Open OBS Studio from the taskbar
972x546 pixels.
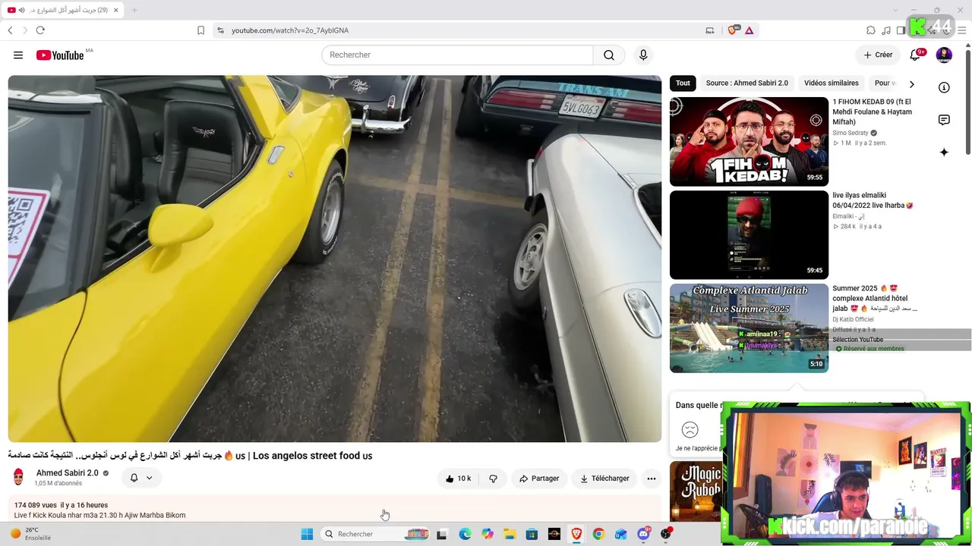pos(666,534)
